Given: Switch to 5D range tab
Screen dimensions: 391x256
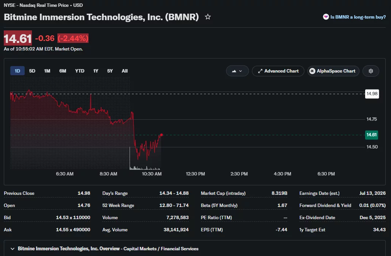Looking at the screenshot, I should [32, 71].
